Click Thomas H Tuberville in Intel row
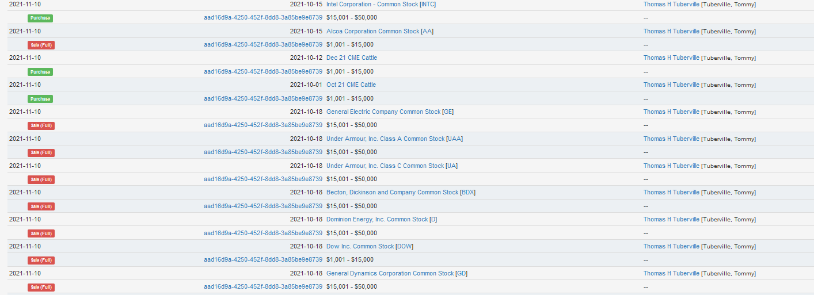Viewport: 814px width, 295px height. [671, 4]
